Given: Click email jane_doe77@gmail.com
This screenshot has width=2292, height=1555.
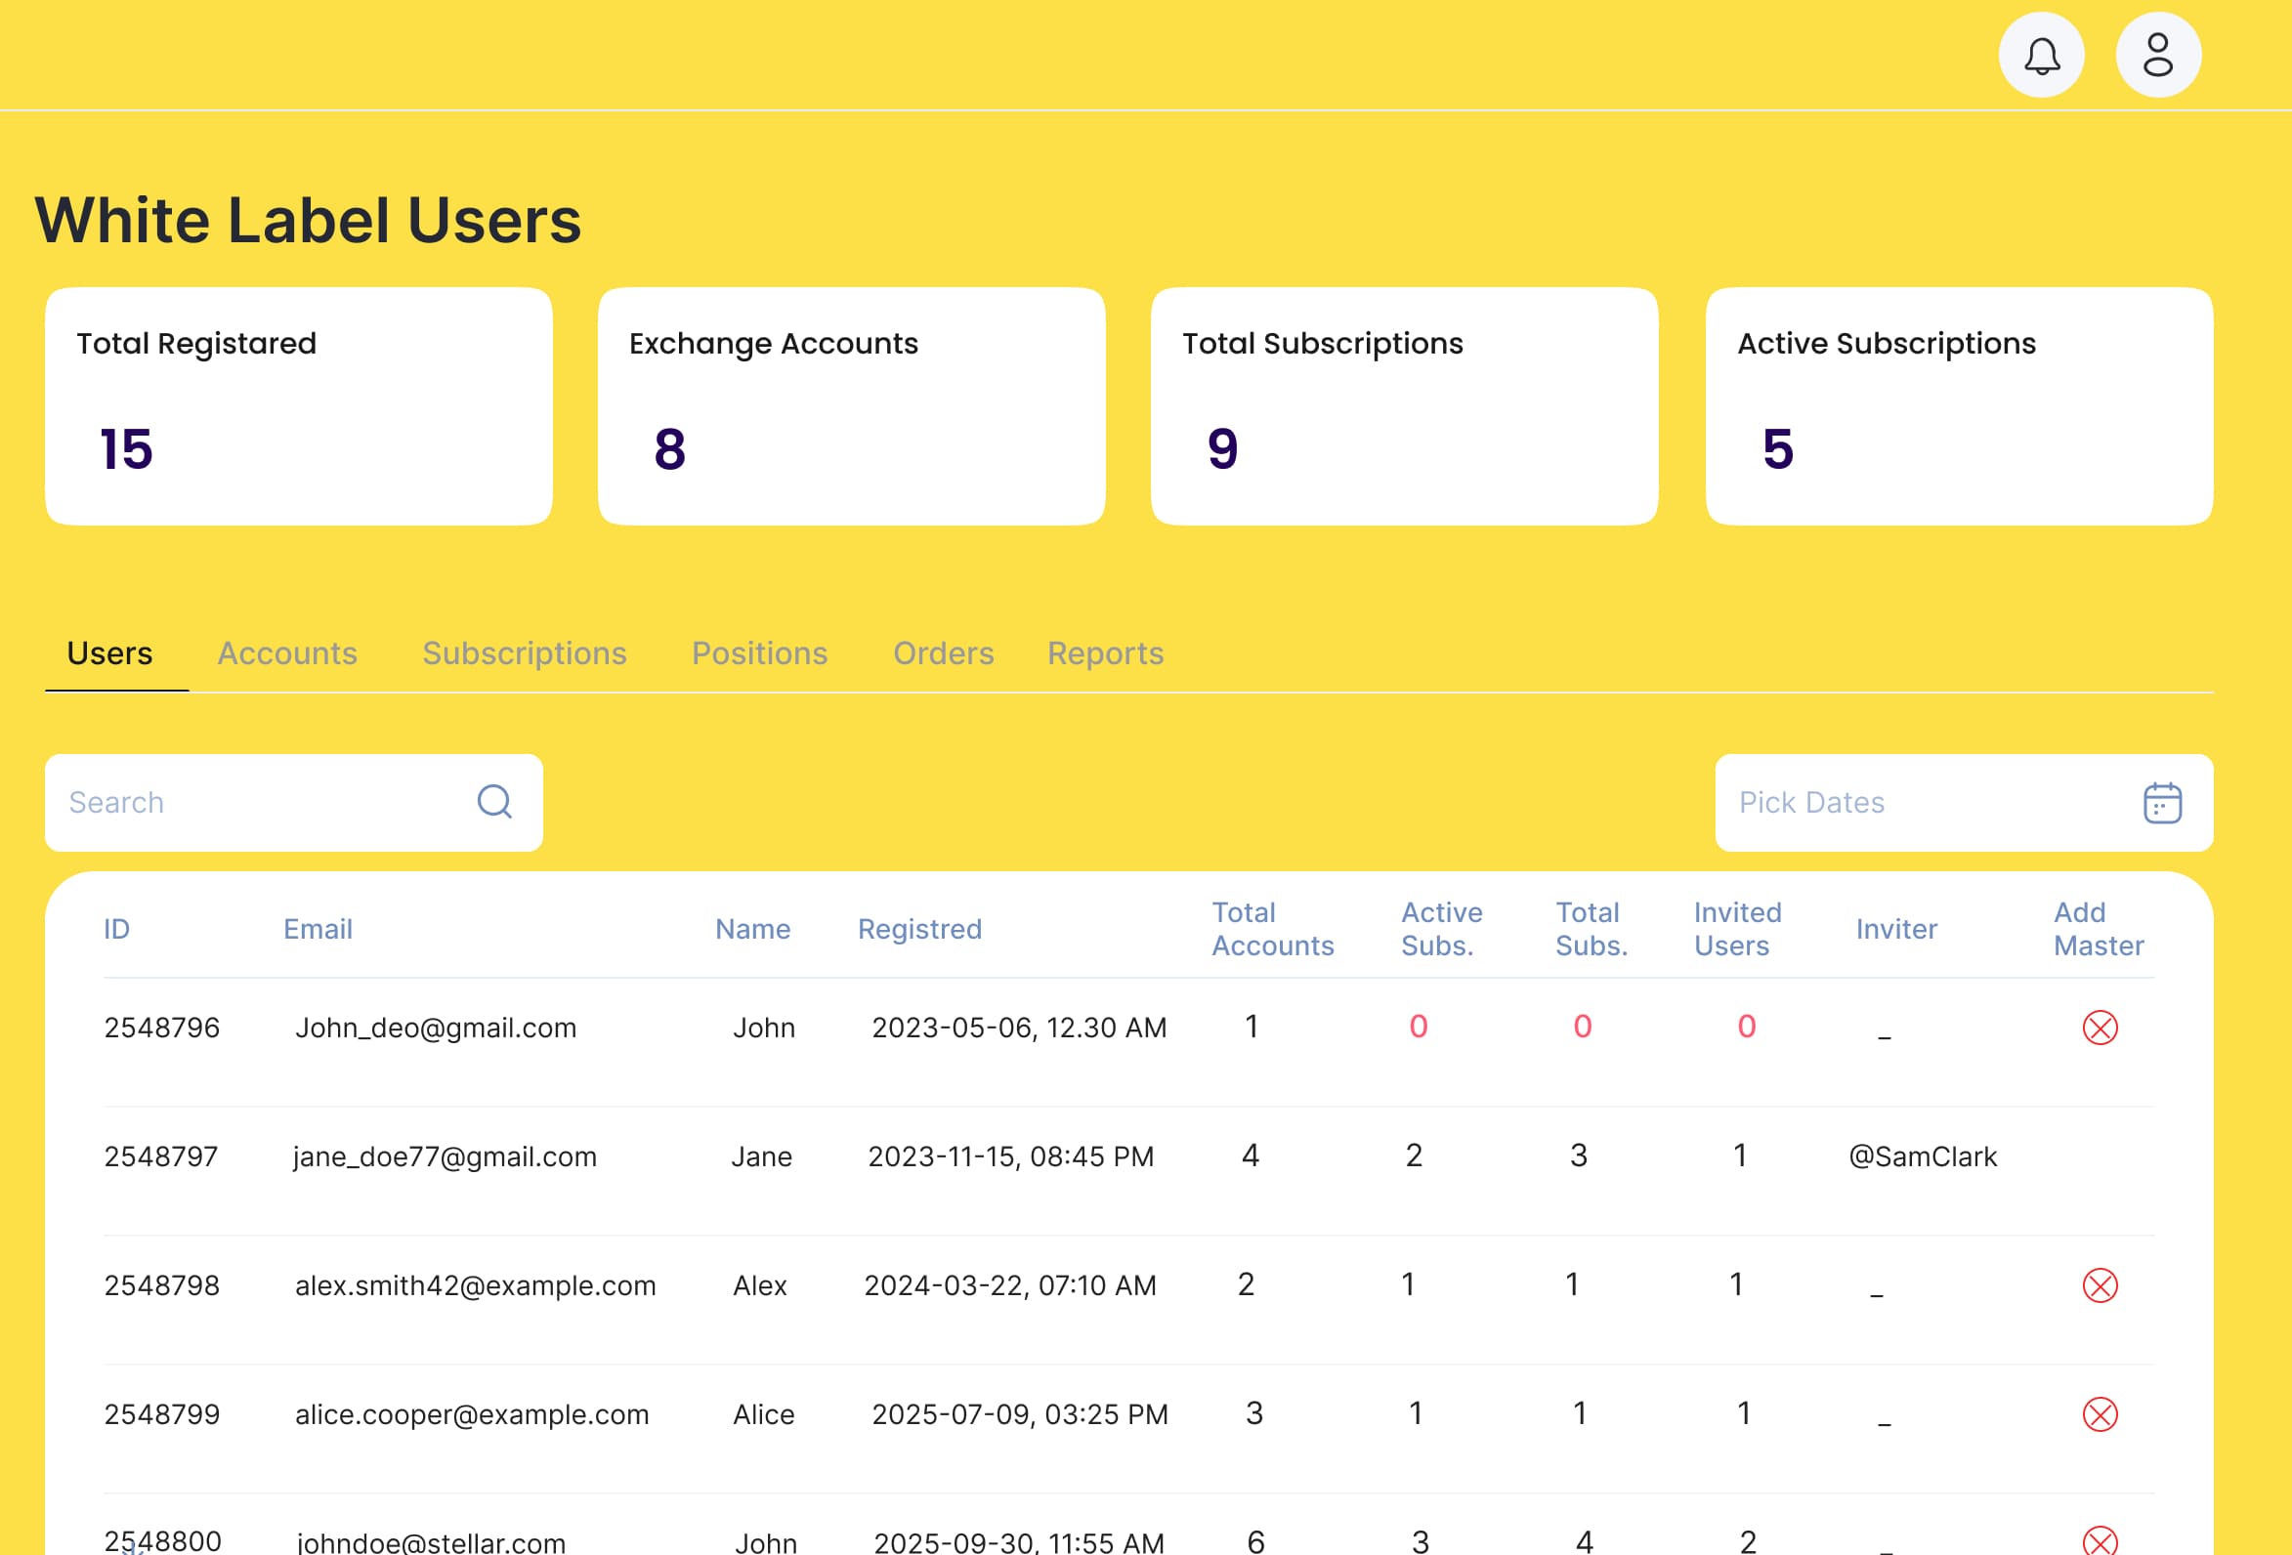Looking at the screenshot, I should [x=445, y=1156].
